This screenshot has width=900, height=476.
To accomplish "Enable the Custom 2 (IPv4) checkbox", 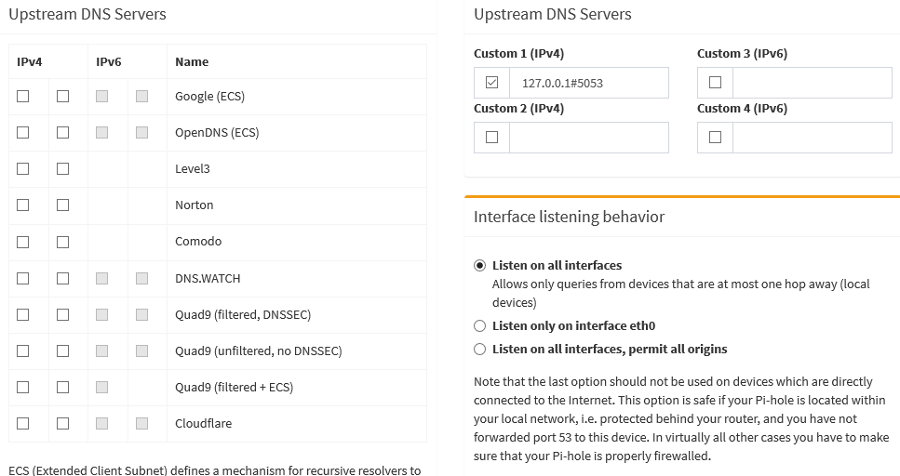I will pyautogui.click(x=491, y=138).
